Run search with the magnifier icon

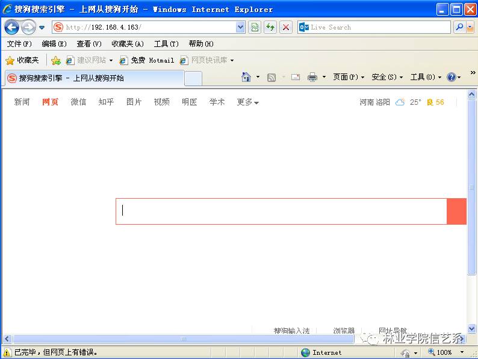tap(459, 27)
